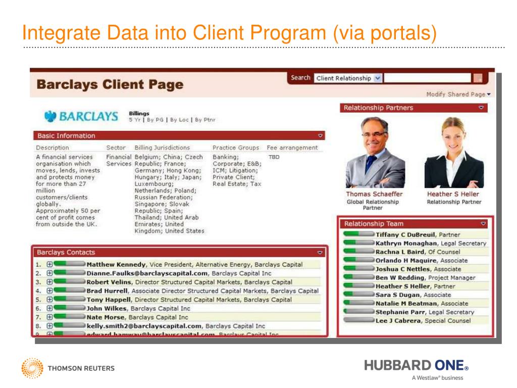Click the Billing Jurisdictions column header
The width and height of the screenshot is (517, 388).
[x=162, y=148]
